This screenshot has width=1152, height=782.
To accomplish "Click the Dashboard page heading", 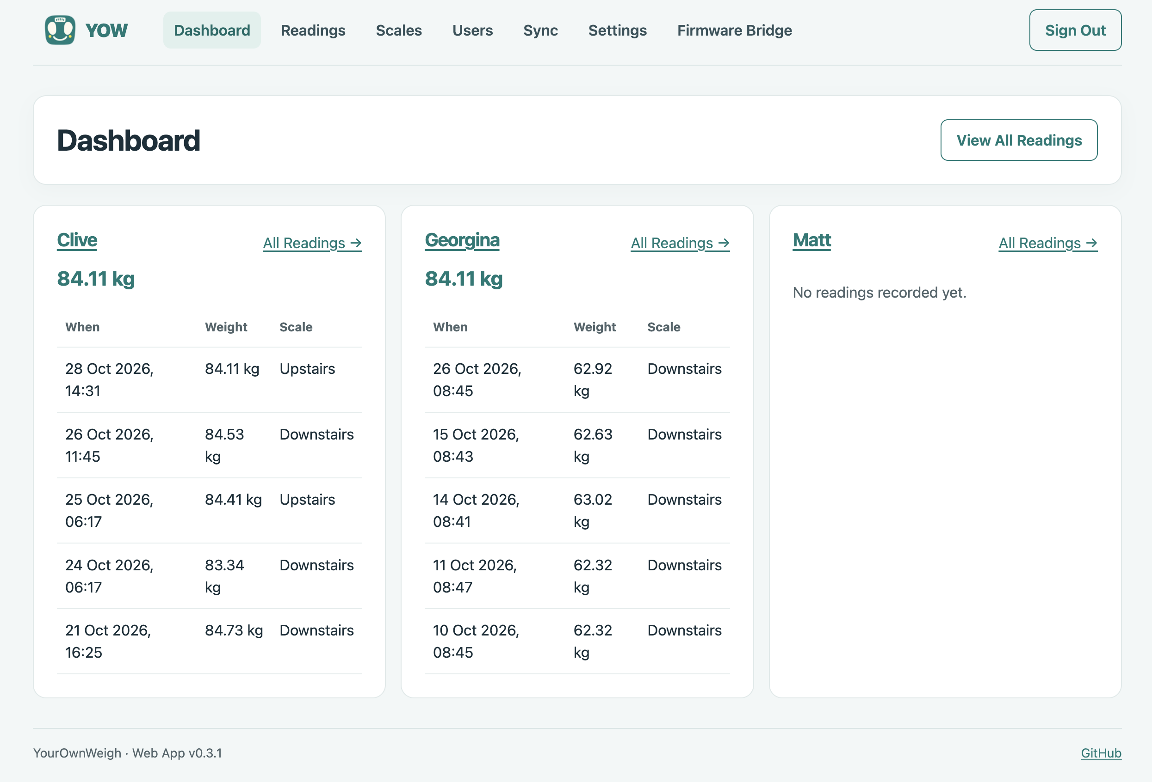I will [x=129, y=140].
